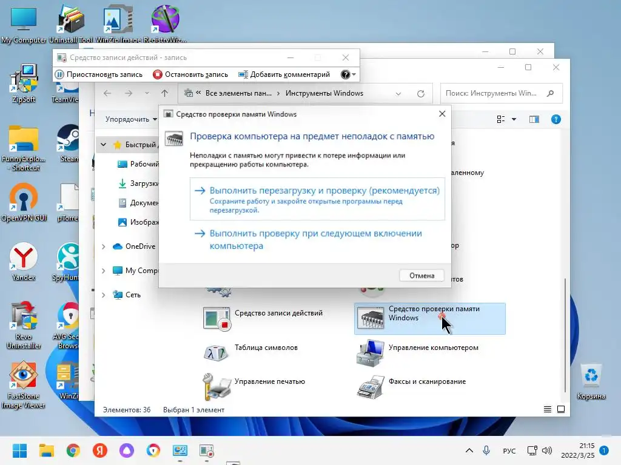Go up one folder level

[x=165, y=93]
